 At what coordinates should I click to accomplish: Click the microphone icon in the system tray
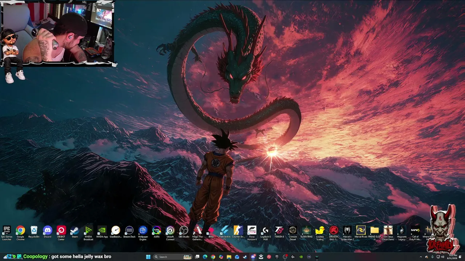pos(432,257)
